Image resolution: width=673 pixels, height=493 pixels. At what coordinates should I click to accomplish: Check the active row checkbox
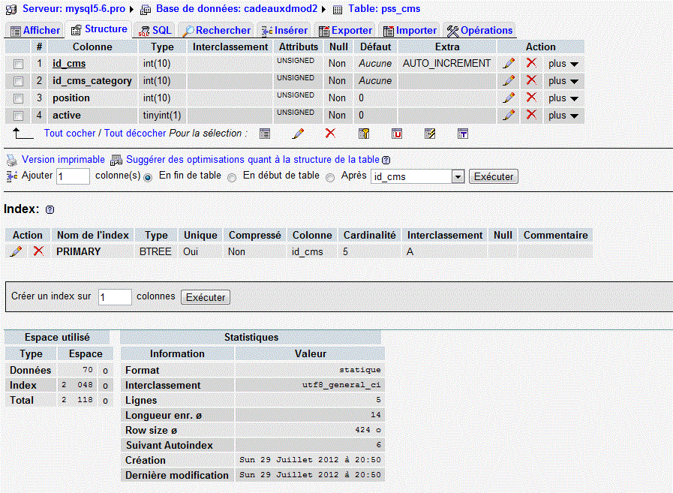point(18,116)
